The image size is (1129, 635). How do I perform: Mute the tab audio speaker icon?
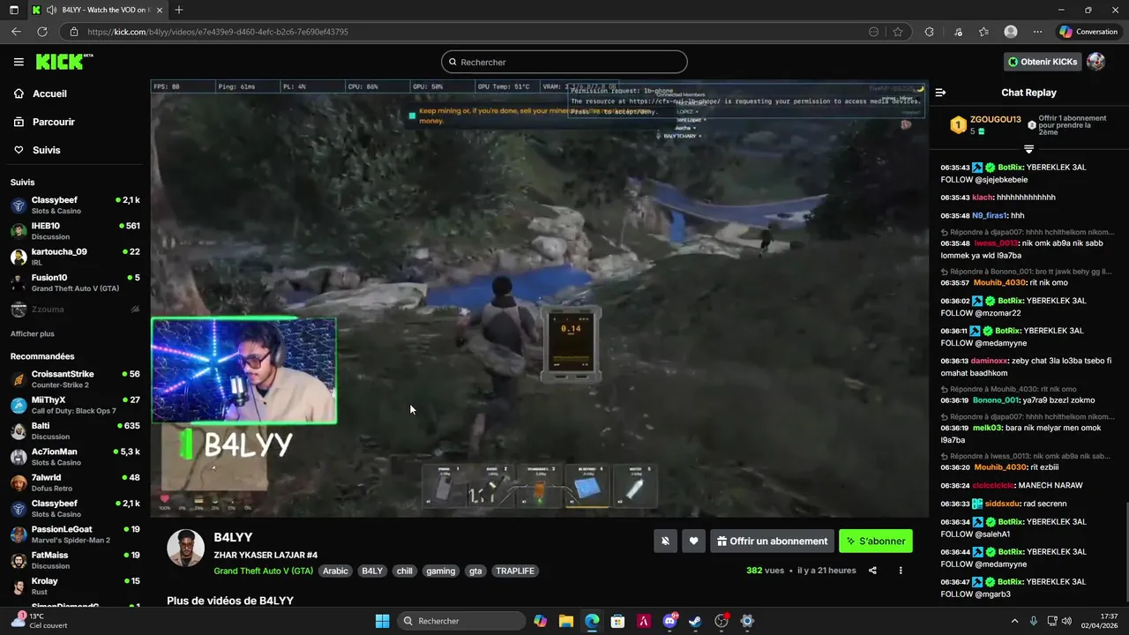click(x=51, y=10)
